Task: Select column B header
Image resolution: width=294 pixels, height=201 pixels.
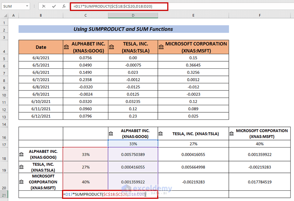Action: (41, 15)
